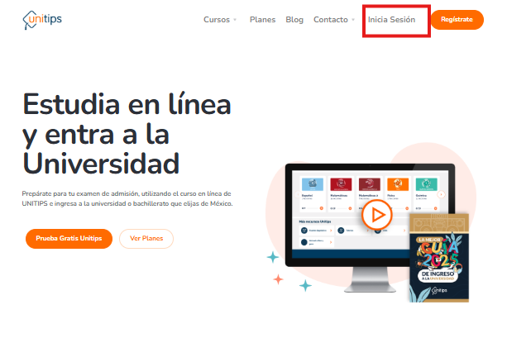Open the Ver Planes button
The height and width of the screenshot is (357, 507).
coord(146,239)
